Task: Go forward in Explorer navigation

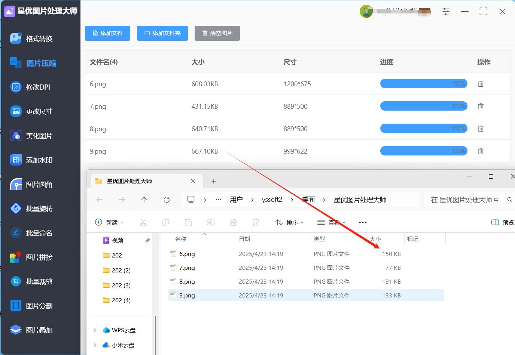Action: (122, 200)
